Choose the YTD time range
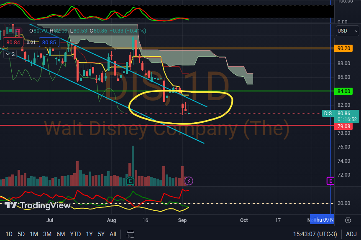 [75, 234]
